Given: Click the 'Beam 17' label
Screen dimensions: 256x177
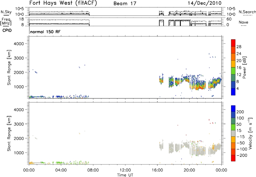Looking at the screenshot, I should click(125, 4).
